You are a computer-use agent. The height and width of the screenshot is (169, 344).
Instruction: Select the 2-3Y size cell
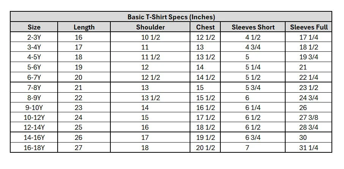point(34,37)
